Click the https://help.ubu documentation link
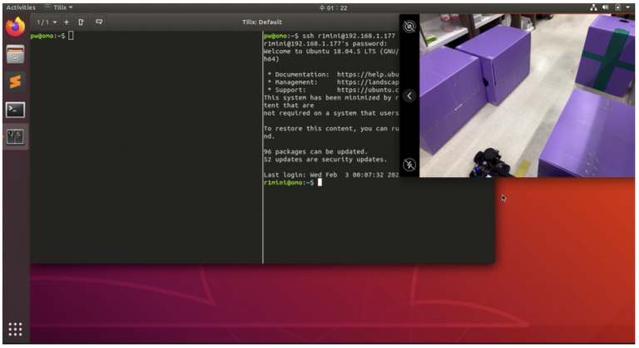The image size is (639, 348). pos(368,75)
